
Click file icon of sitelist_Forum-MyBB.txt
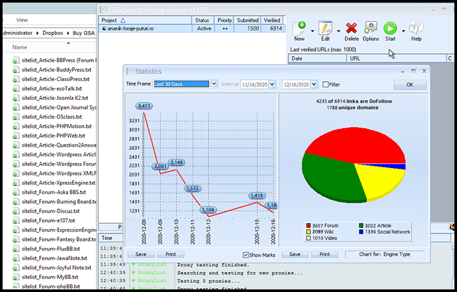pyautogui.click(x=16, y=277)
